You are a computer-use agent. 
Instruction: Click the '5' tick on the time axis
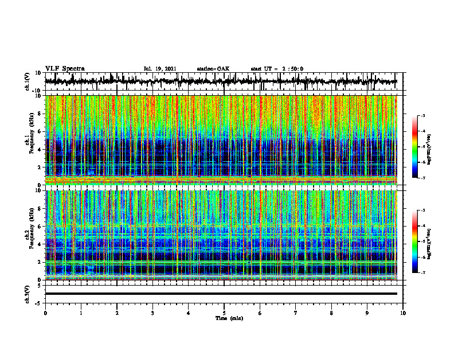coord(224,313)
